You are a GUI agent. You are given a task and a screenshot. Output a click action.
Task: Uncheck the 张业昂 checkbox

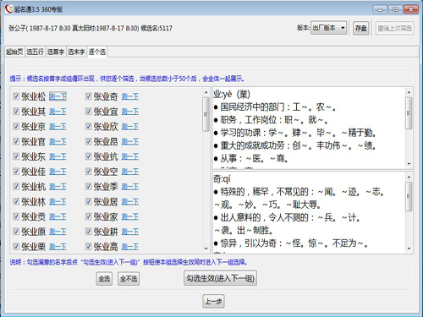point(89,141)
